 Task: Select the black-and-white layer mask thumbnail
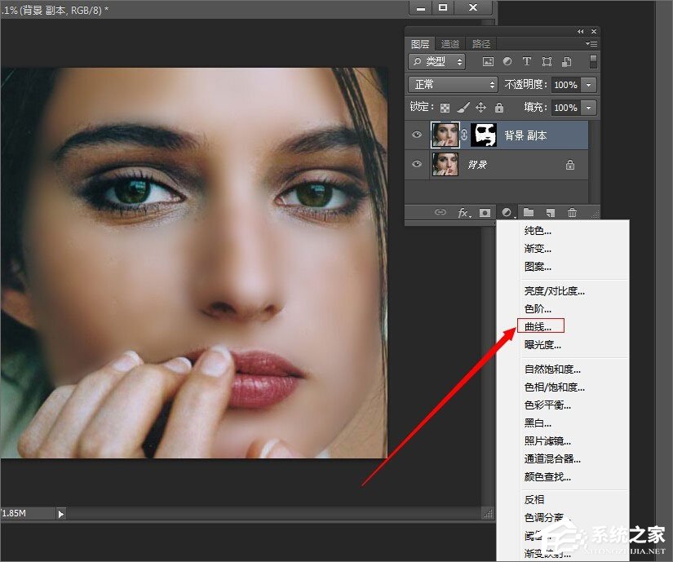(x=484, y=135)
